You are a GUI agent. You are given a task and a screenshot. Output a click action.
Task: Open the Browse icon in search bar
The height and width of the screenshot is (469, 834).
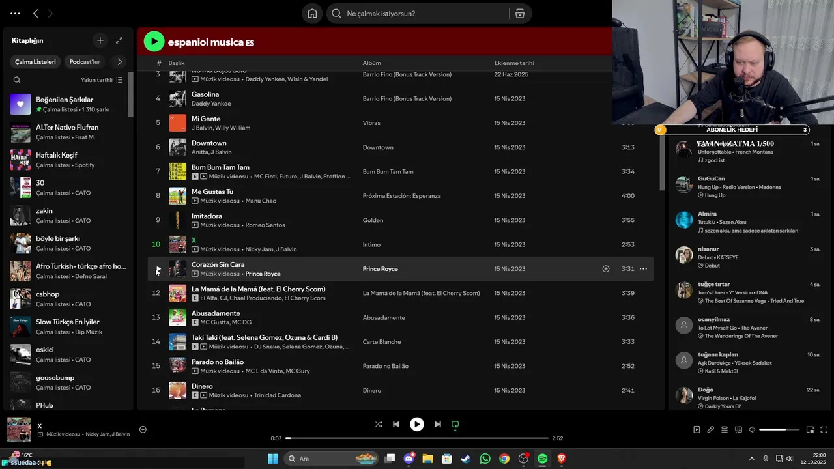pyautogui.click(x=520, y=14)
